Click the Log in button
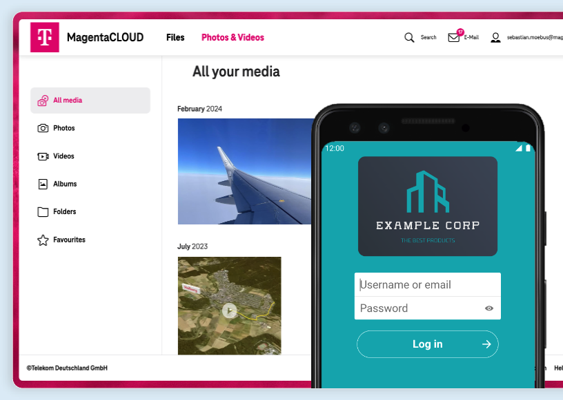 coord(427,344)
